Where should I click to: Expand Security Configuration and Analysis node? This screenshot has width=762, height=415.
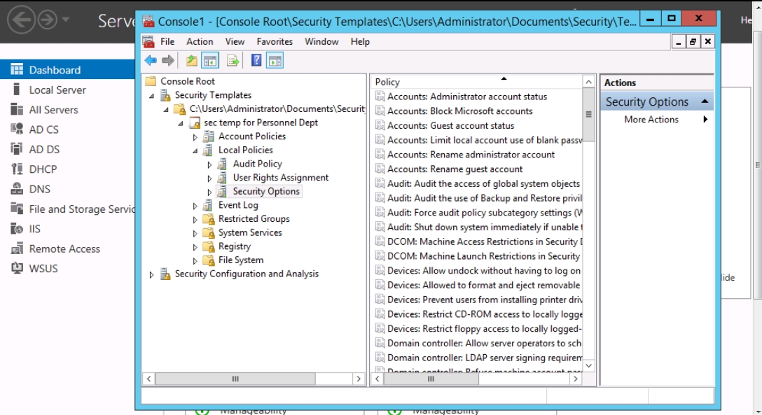coord(152,275)
